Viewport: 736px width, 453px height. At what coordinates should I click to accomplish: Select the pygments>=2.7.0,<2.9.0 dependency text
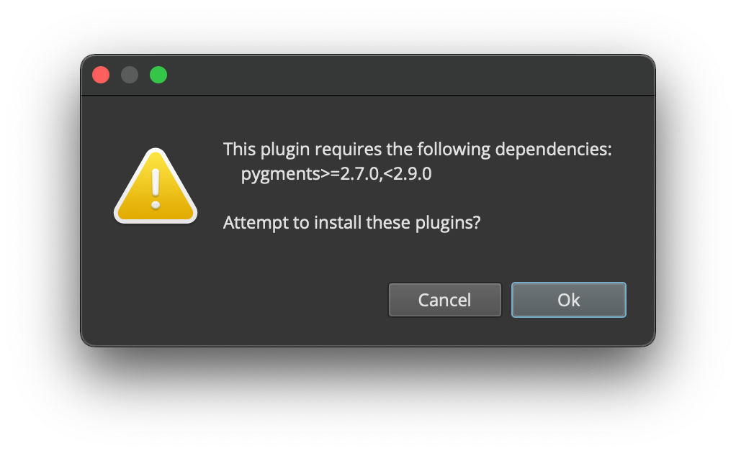[336, 173]
